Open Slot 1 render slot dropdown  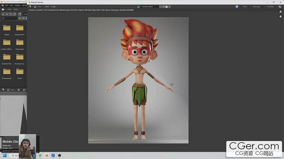click(247, 7)
